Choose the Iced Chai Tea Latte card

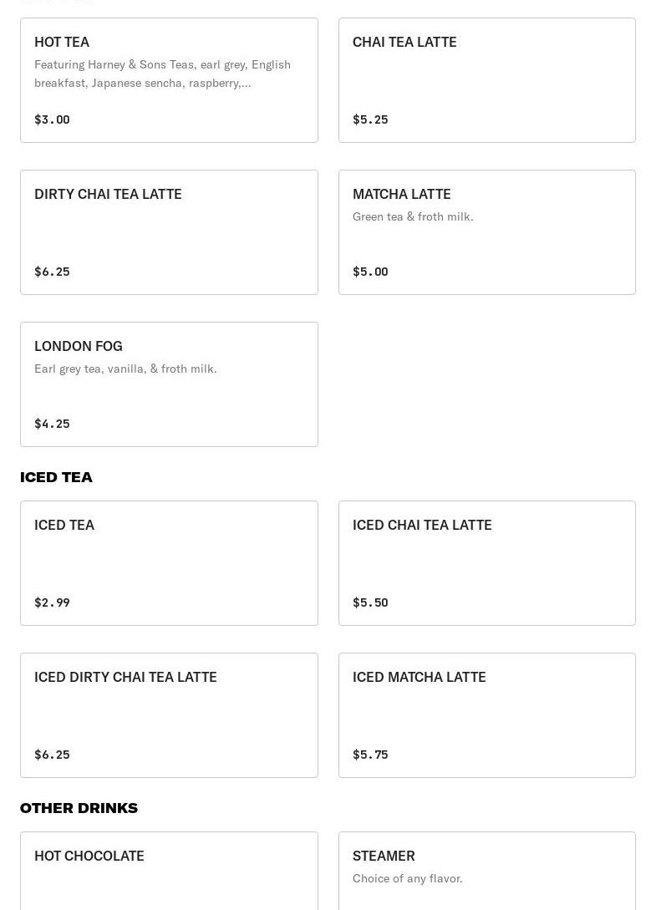[x=486, y=563]
